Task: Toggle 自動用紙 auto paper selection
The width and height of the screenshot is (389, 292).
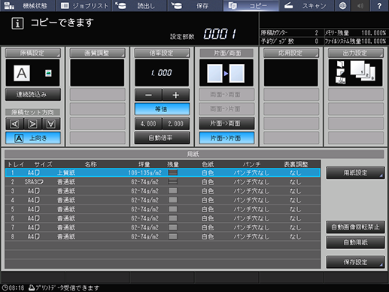Action: pos(355,242)
